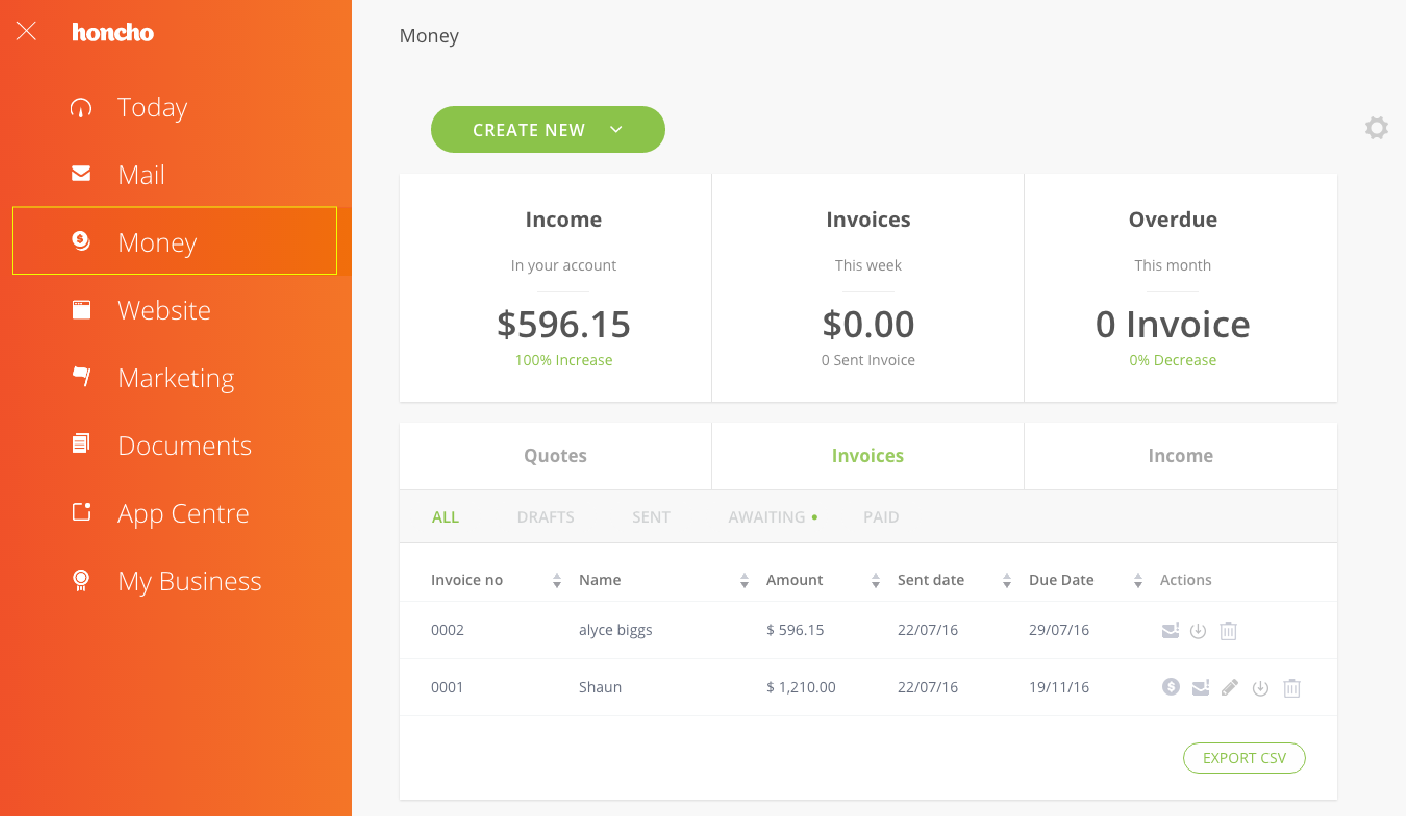Click the delete trash icon for invoice 0001
The width and height of the screenshot is (1406, 816).
(x=1292, y=688)
